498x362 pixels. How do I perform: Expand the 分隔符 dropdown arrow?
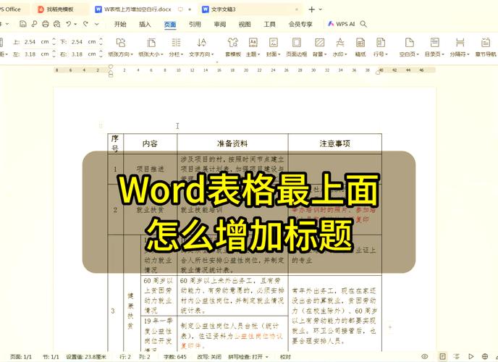point(468,54)
